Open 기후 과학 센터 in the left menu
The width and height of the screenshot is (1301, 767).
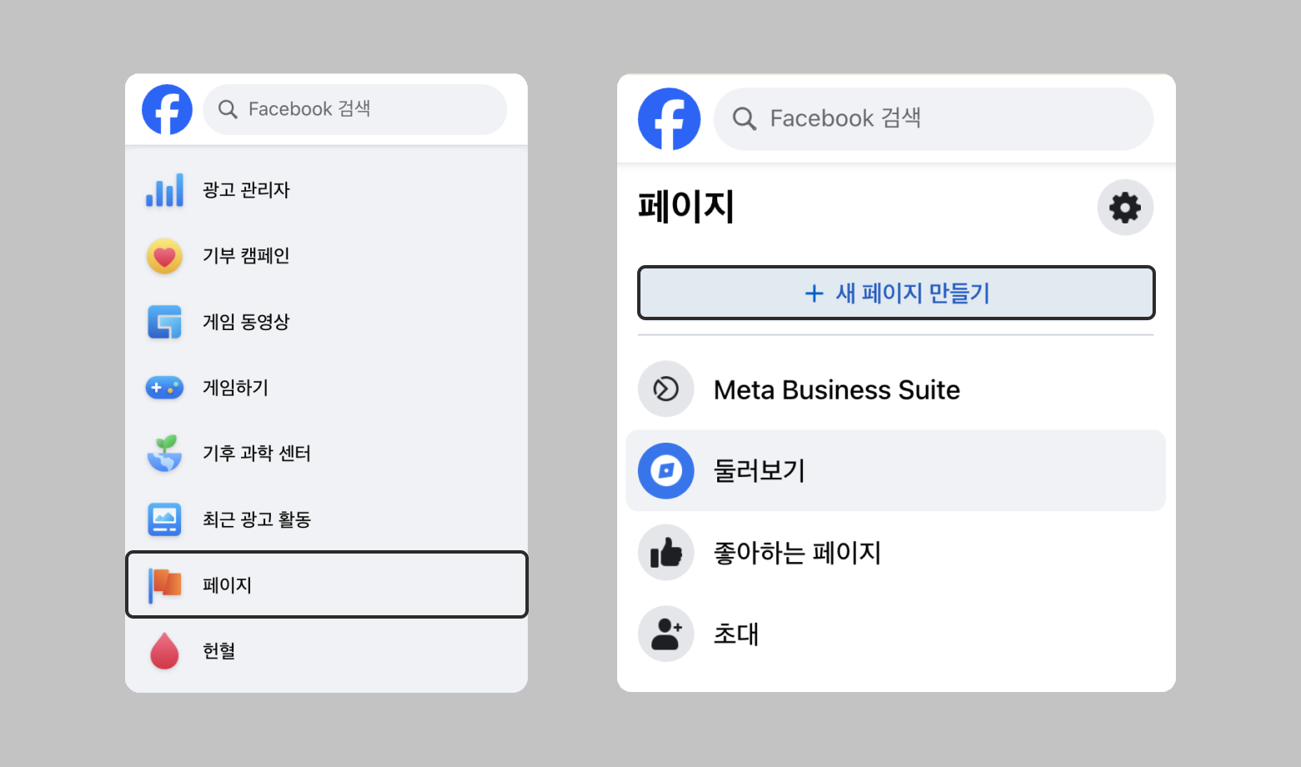tap(326, 454)
